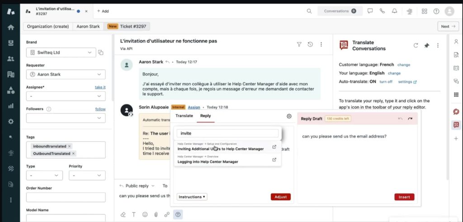Click the attachment paperclip icon
Screen dimensions: 463x222
pos(156,215)
